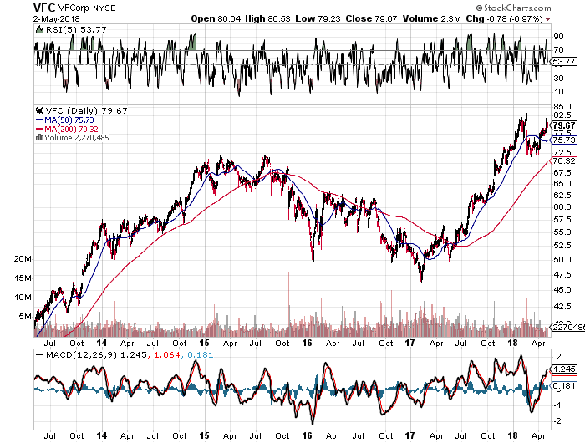Click the blue '0.181' histogram legend value
This screenshot has height=443, width=585.
pos(200,355)
